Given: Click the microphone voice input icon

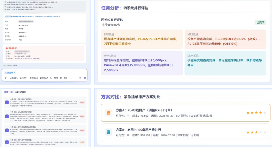Looking at the screenshot, I should (80, 78).
